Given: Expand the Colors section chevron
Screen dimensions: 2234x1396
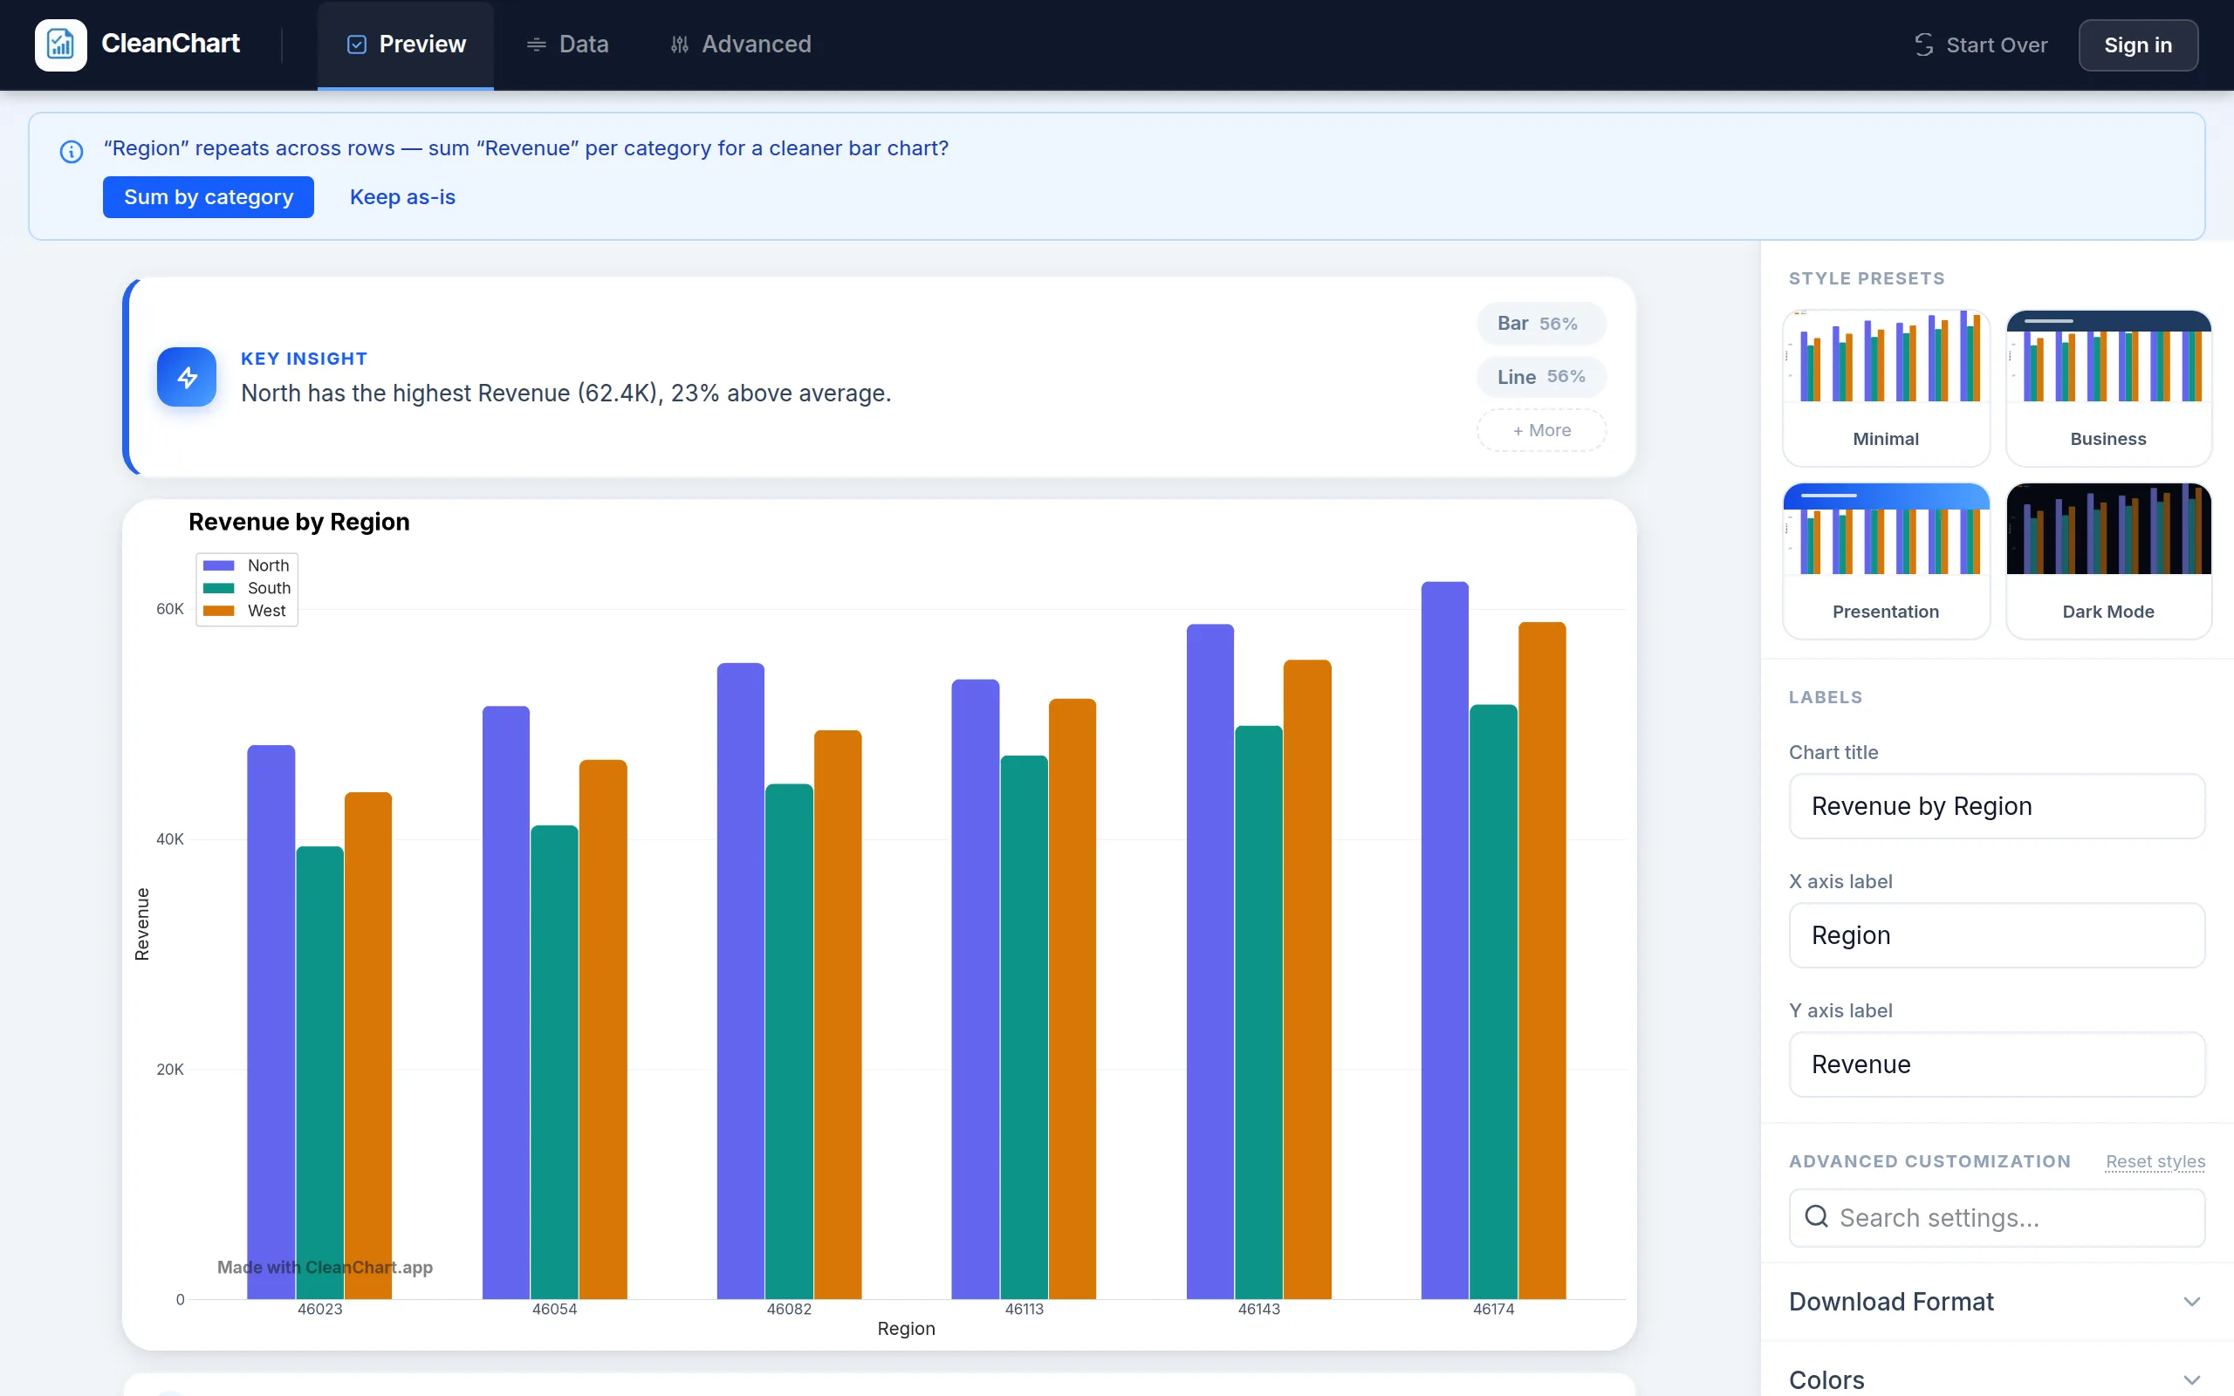Looking at the screenshot, I should tap(2190, 1380).
